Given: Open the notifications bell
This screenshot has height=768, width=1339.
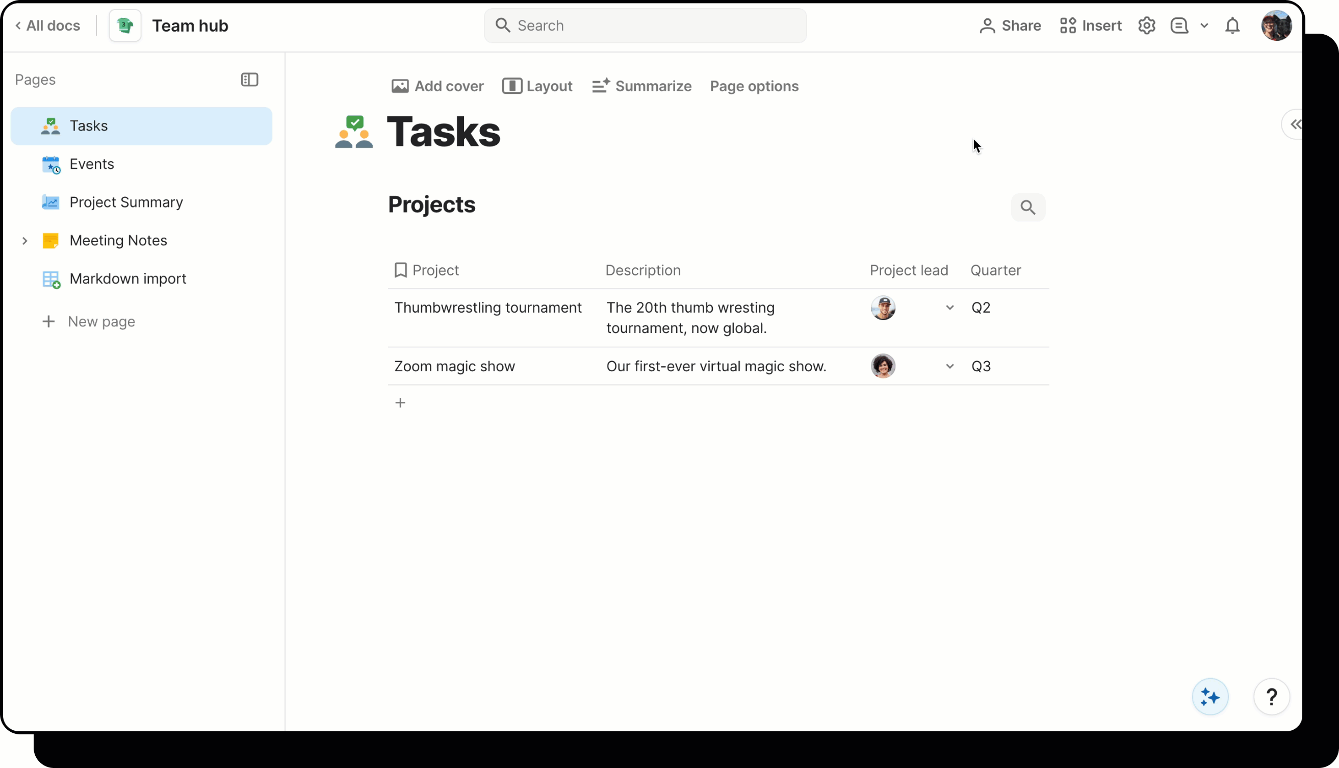Looking at the screenshot, I should pyautogui.click(x=1232, y=25).
